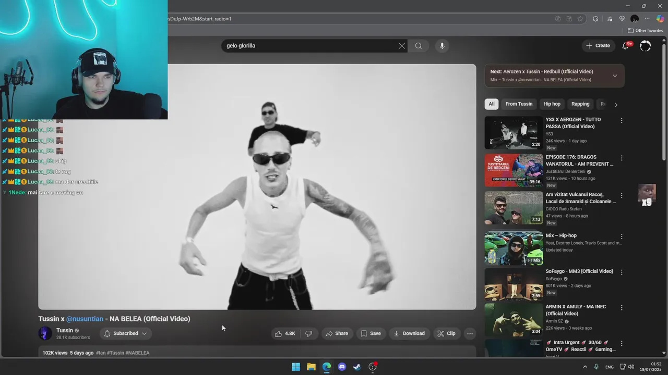Select the Rapping filter chip

(580, 104)
